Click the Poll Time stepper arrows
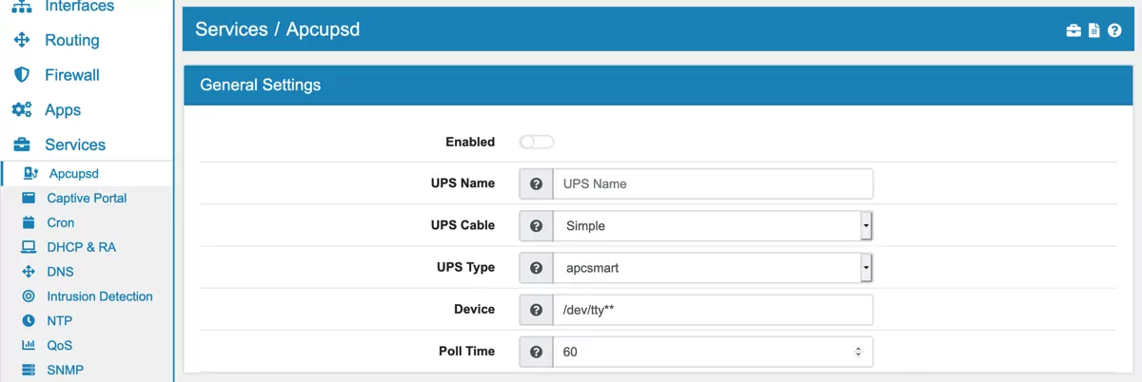Screen dimensions: 1142x382 click(857, 352)
